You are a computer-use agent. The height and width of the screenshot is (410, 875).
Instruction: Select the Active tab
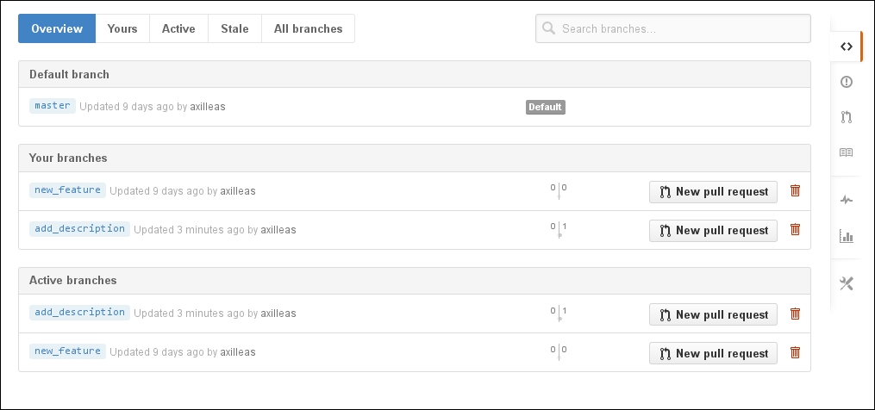[x=178, y=28]
